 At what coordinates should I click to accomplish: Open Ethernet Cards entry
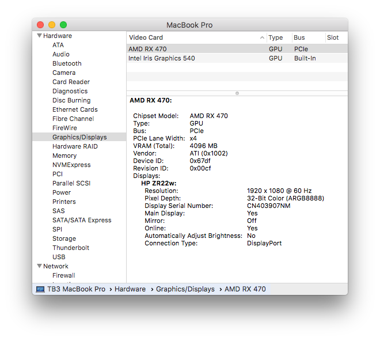click(x=75, y=109)
